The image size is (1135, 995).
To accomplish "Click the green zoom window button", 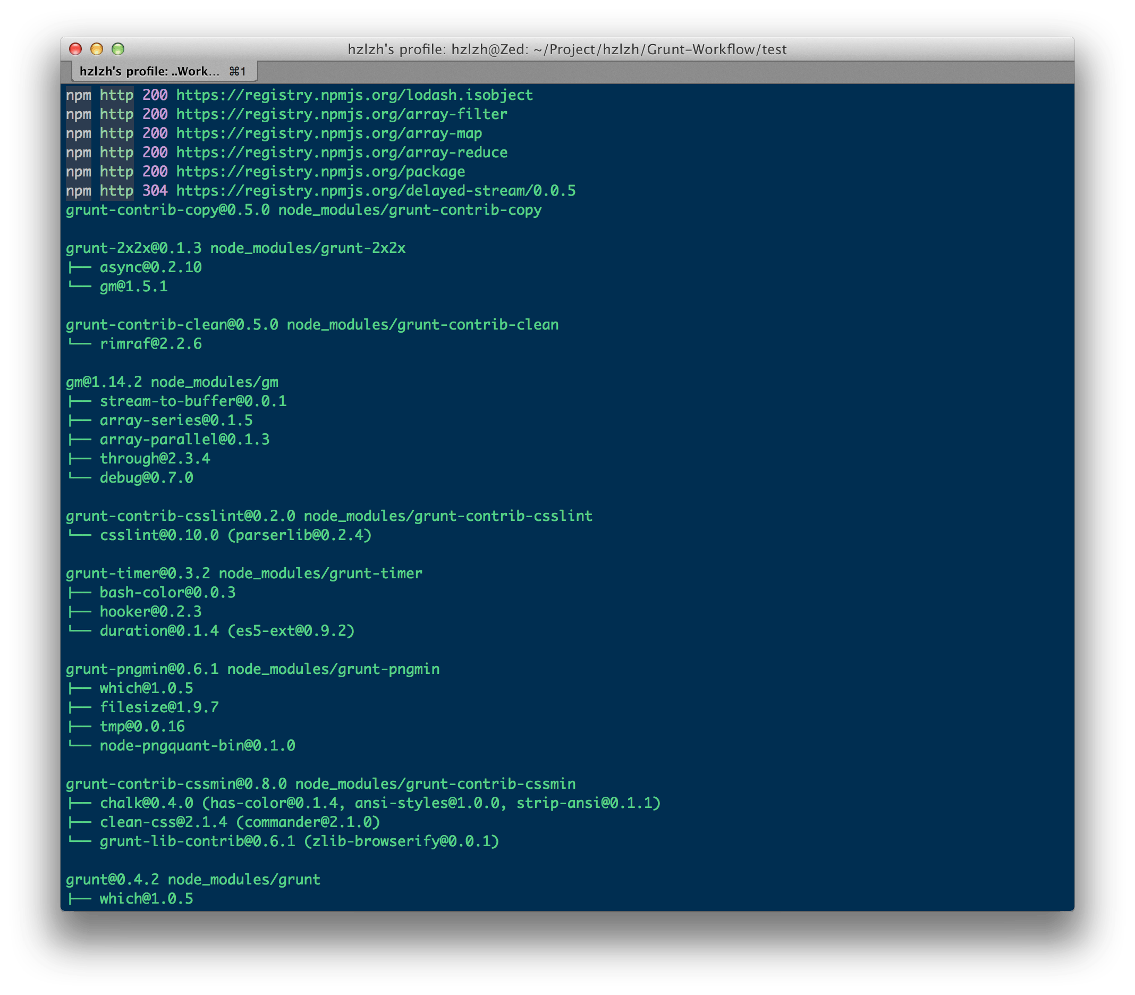I will tap(117, 49).
